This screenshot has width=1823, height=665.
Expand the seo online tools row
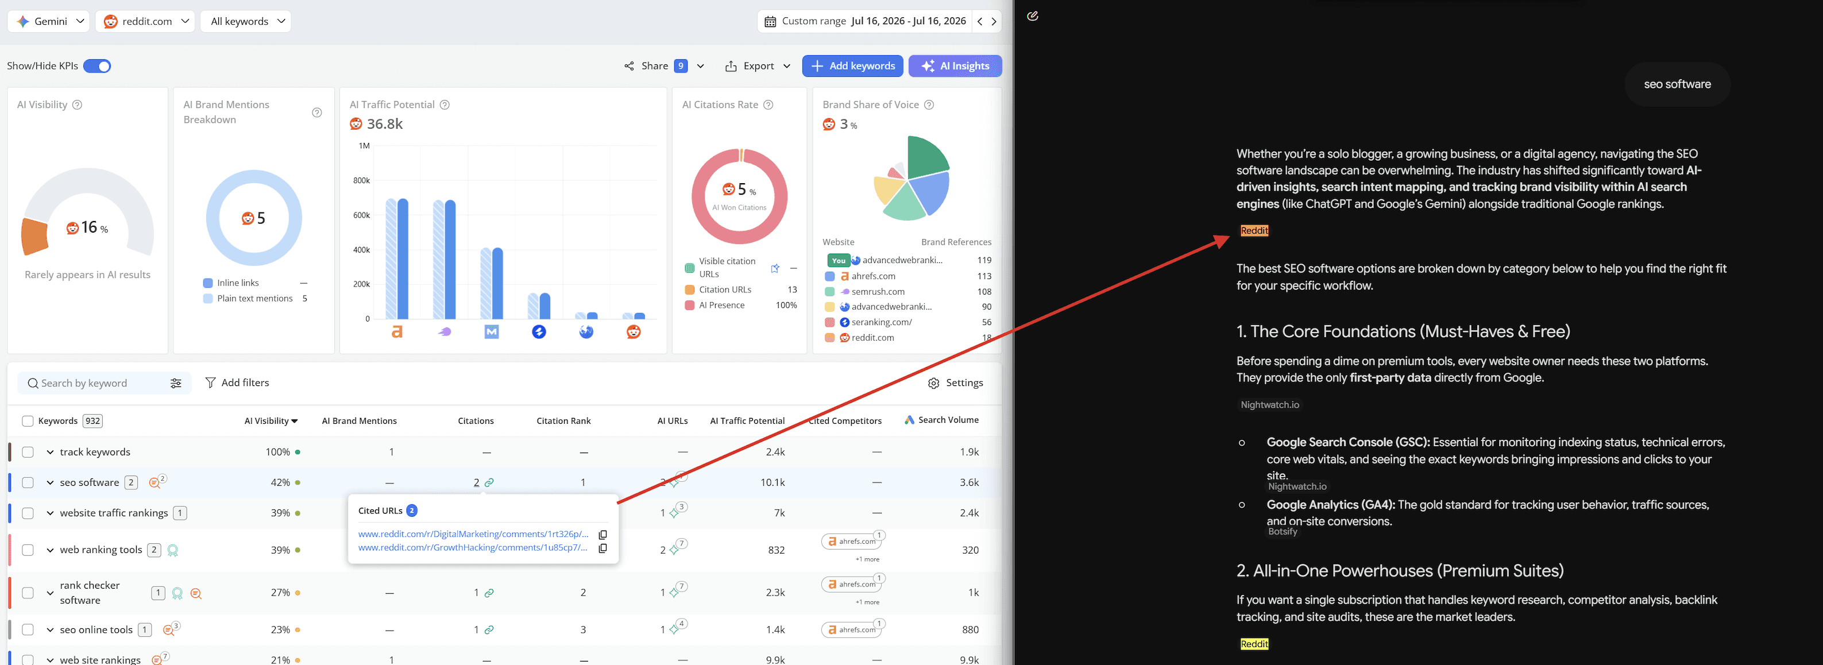pos(50,629)
